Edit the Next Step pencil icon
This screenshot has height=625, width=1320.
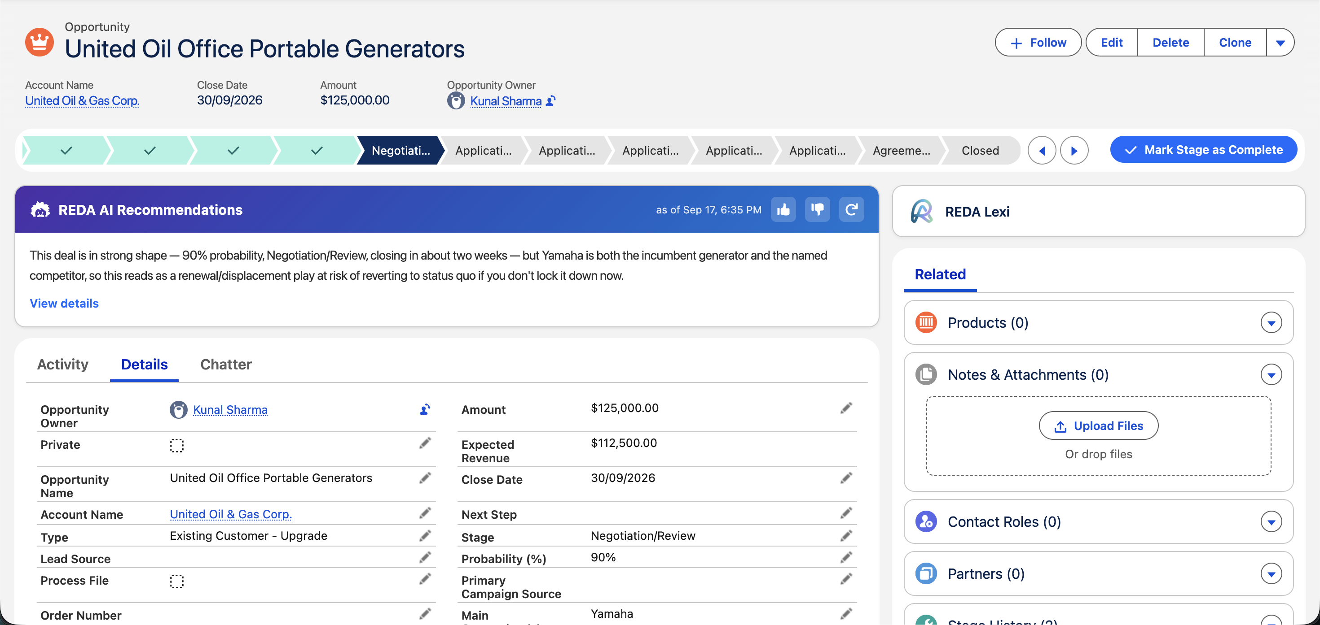[x=846, y=512]
